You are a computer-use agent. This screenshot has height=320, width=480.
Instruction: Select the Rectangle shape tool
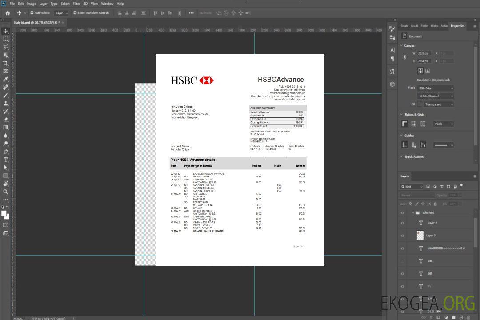coord(5,176)
